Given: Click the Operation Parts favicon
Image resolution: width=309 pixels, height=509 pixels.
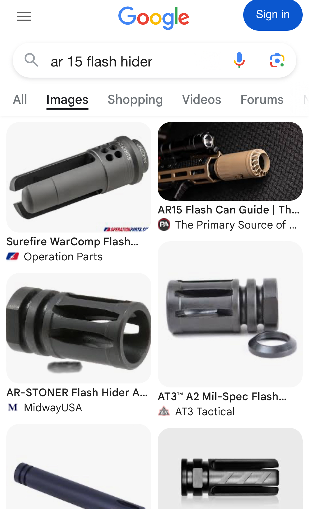Looking at the screenshot, I should (x=13, y=256).
